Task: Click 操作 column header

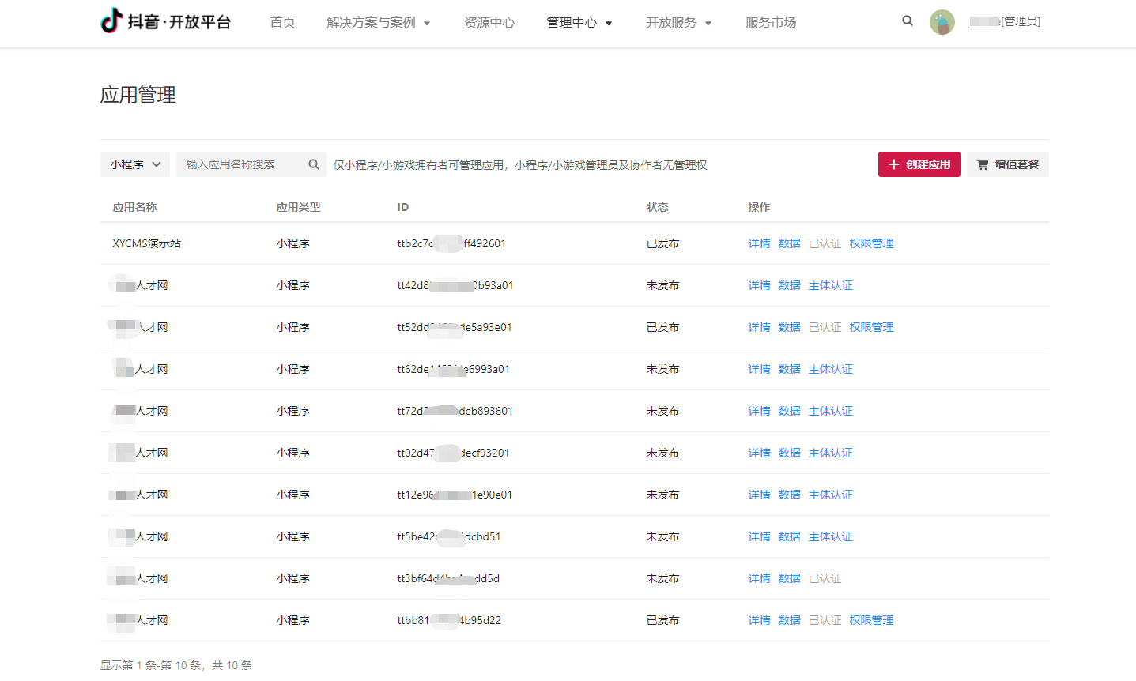Action: tap(759, 207)
